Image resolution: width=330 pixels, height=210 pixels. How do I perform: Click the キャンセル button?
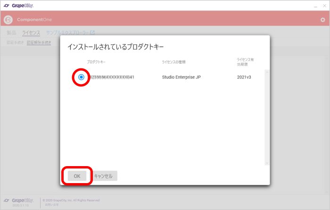pyautogui.click(x=103, y=176)
